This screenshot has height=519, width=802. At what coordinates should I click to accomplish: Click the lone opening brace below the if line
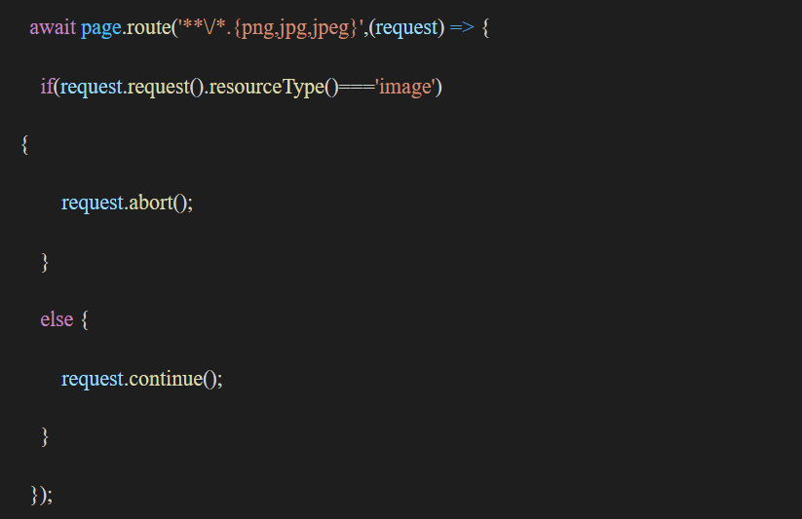point(24,144)
